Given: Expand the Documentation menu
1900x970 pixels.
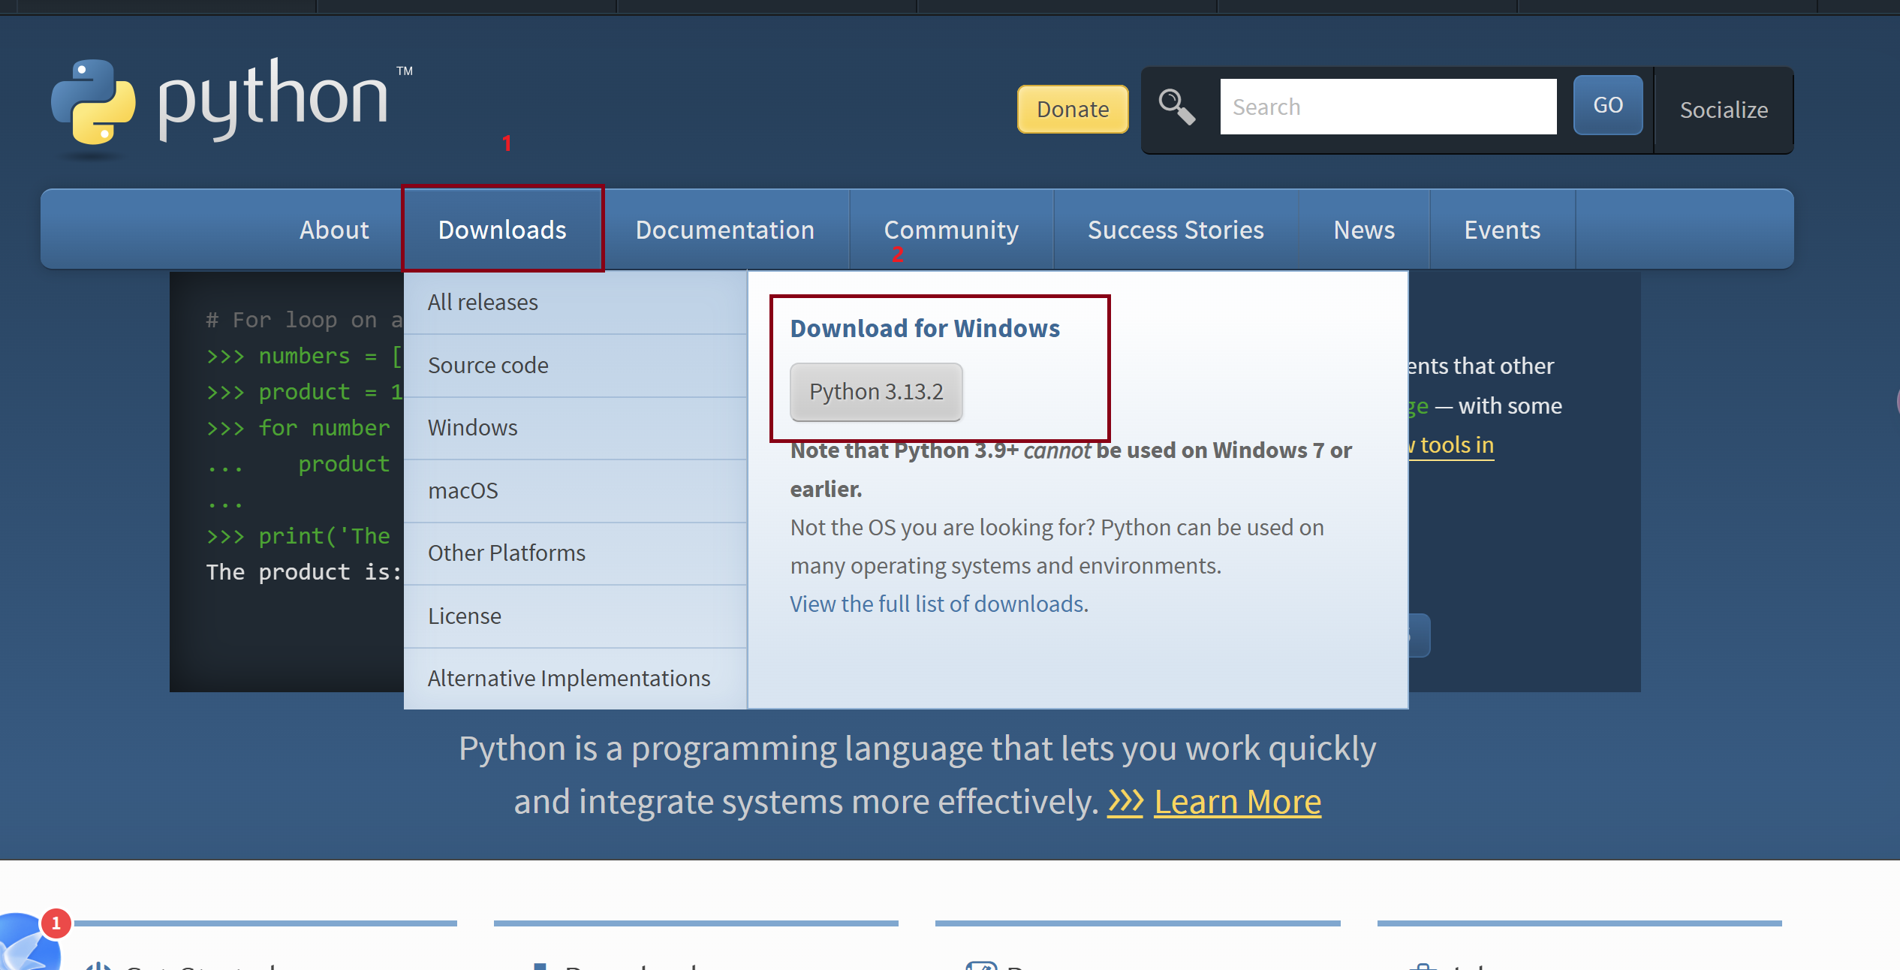Looking at the screenshot, I should pos(724,229).
